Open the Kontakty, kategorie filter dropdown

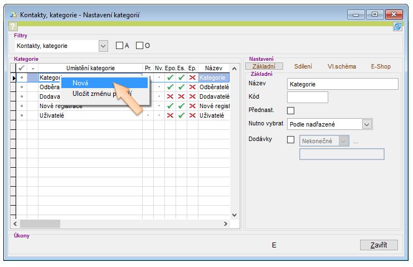pyautogui.click(x=103, y=46)
